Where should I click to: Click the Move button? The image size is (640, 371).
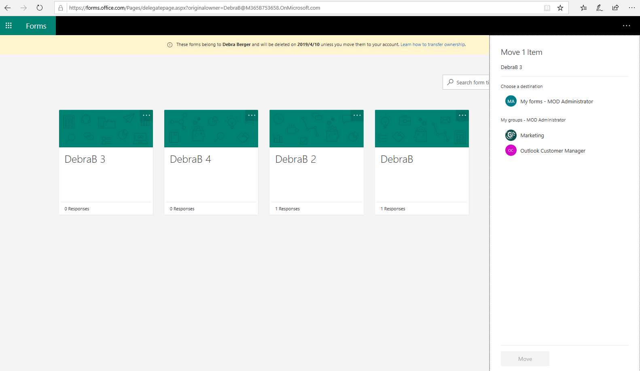525,359
